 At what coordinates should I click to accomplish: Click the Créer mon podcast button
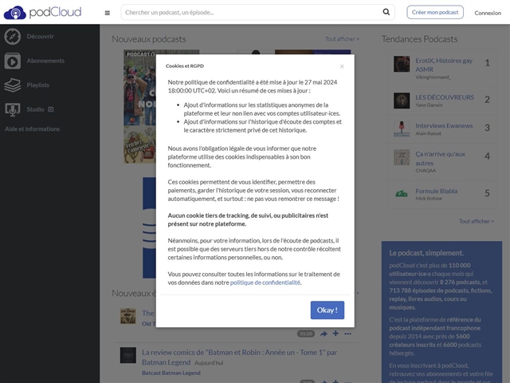[435, 13]
